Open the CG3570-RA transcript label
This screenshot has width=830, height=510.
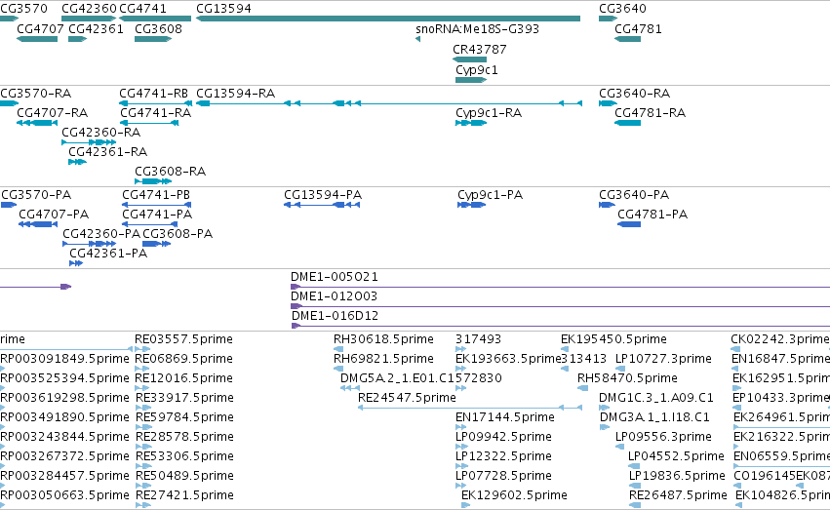(35, 94)
